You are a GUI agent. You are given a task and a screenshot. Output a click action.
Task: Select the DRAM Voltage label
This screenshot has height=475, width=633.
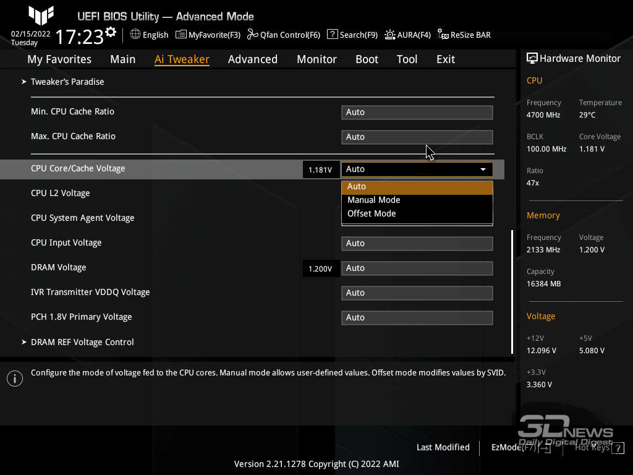click(59, 267)
